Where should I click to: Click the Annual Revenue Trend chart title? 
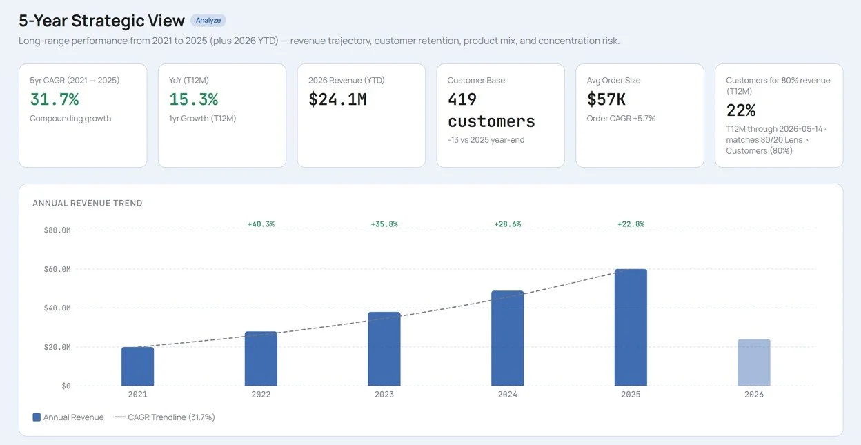coord(88,204)
